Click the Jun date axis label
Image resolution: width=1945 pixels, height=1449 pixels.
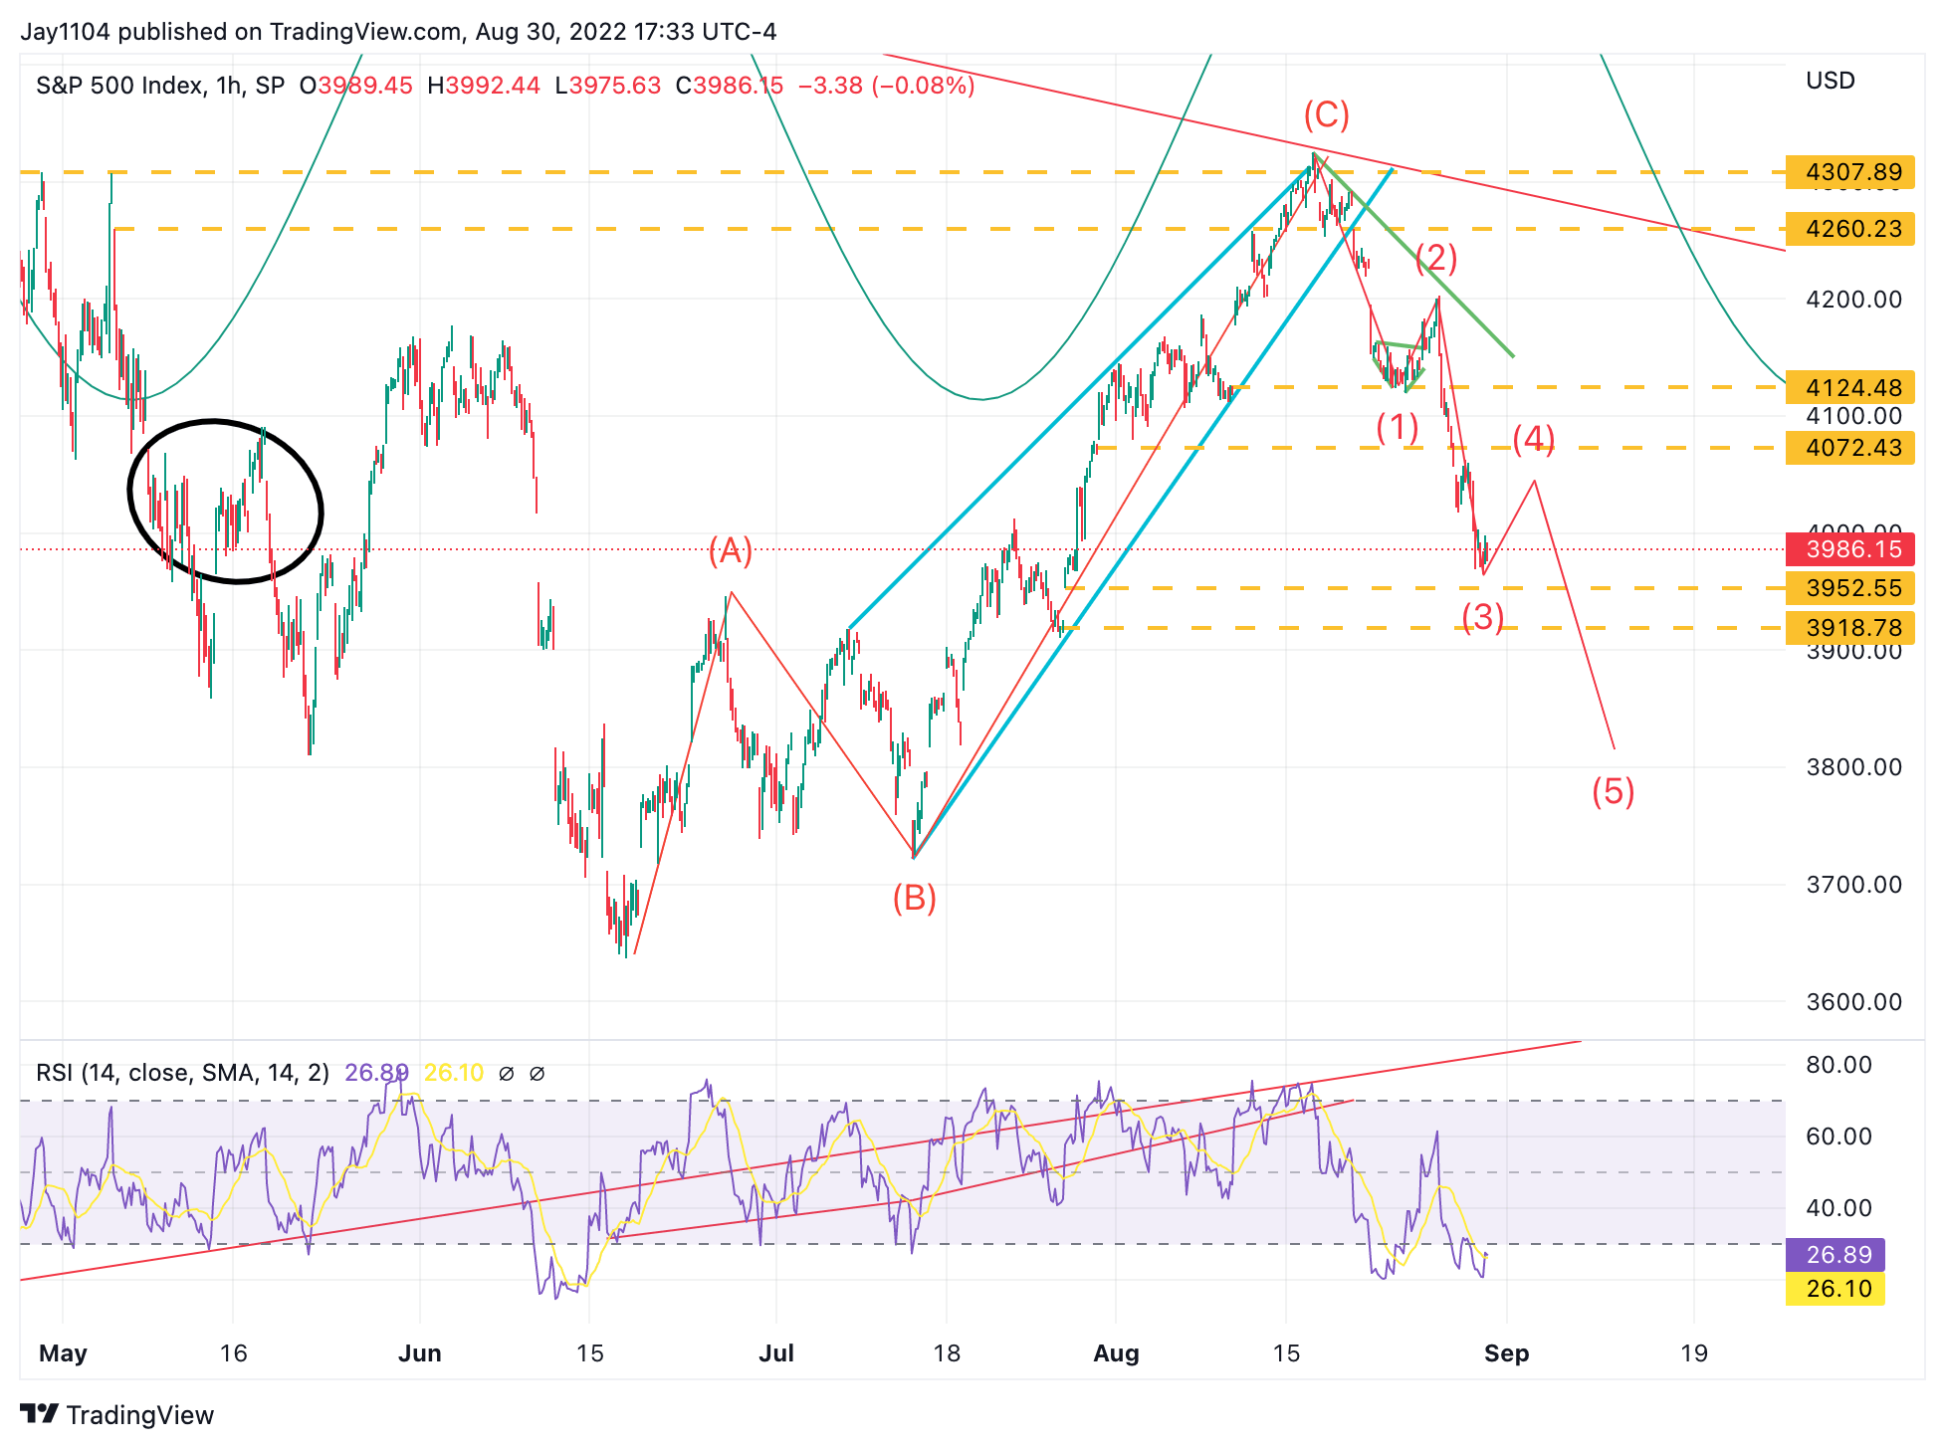click(420, 1353)
